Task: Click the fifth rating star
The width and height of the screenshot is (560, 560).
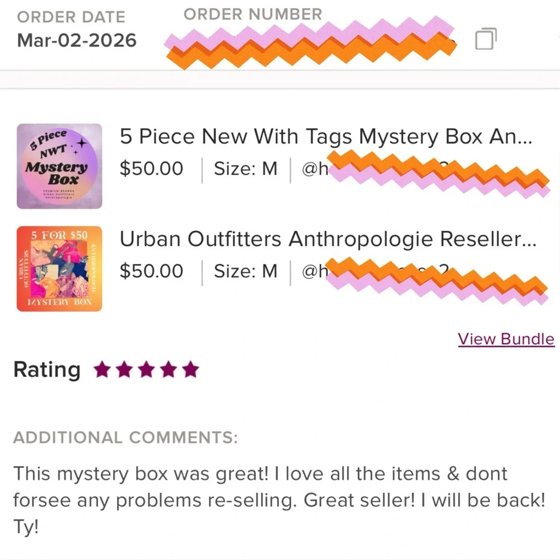Action: (x=191, y=370)
